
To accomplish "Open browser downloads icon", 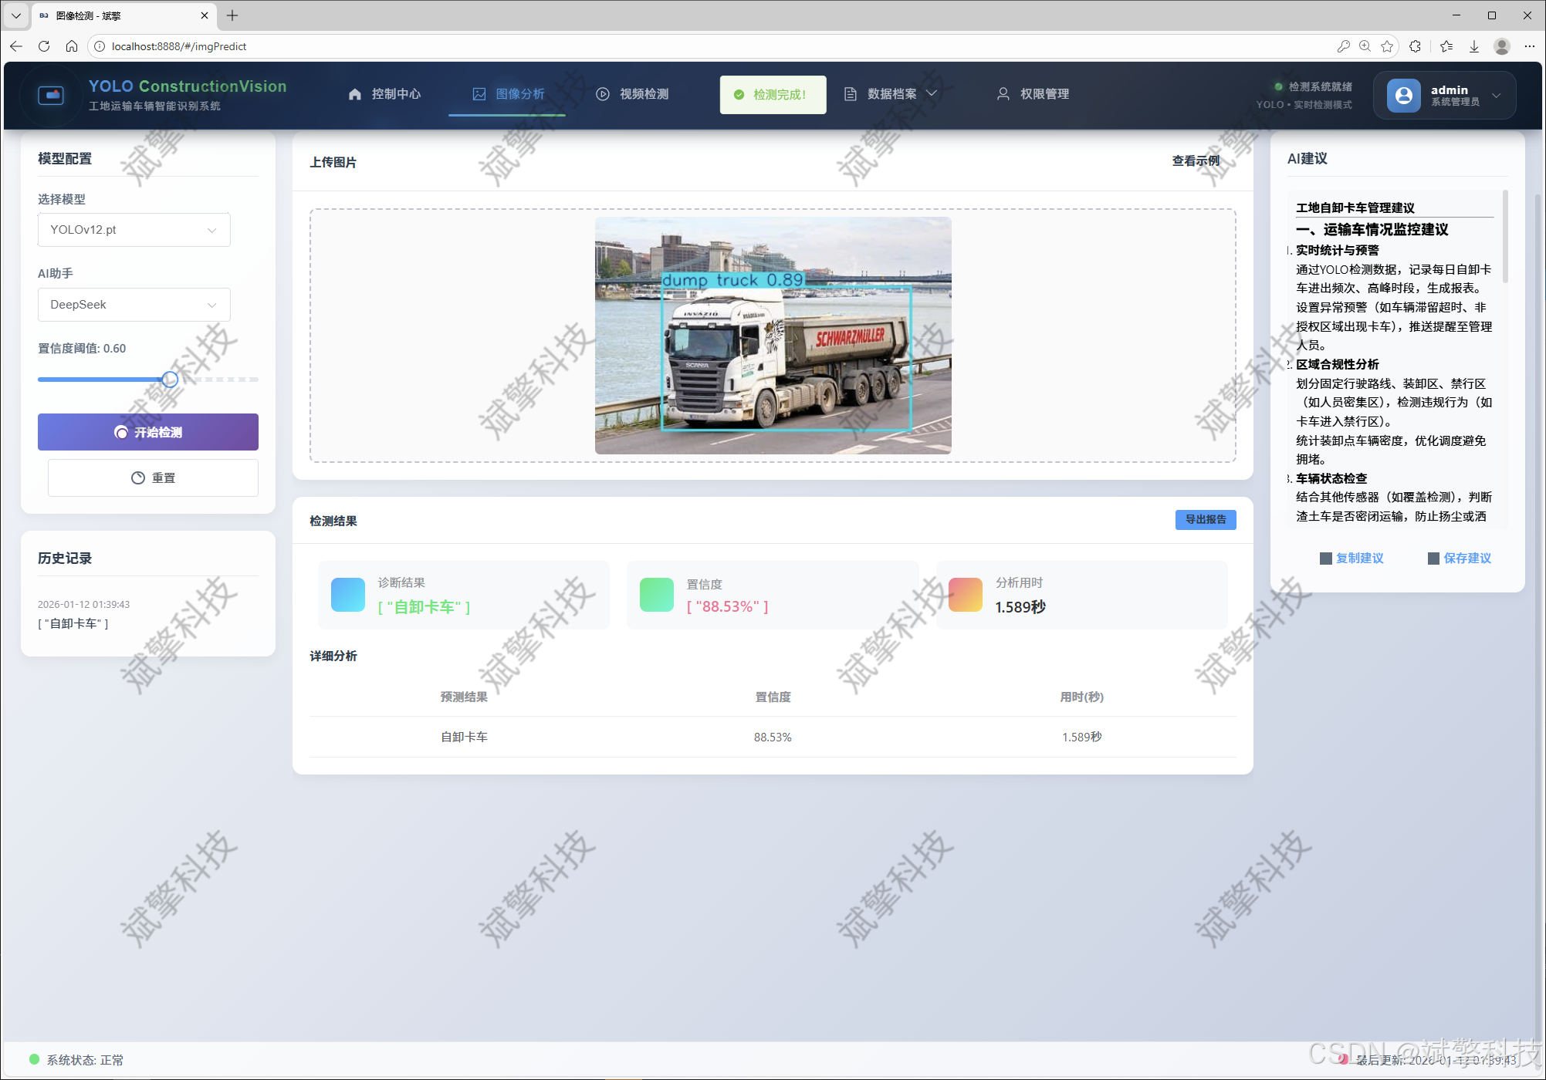I will click(1473, 46).
